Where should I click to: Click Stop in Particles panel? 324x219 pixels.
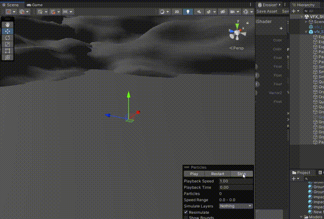241,174
